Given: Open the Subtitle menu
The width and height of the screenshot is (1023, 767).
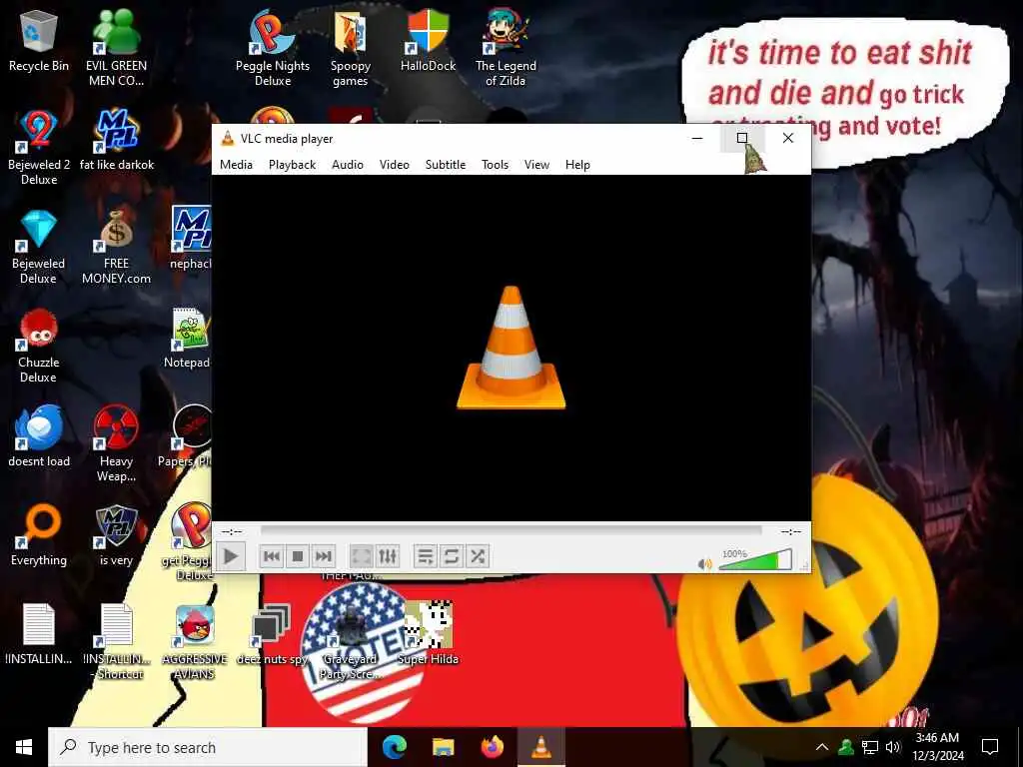Looking at the screenshot, I should click(446, 165).
